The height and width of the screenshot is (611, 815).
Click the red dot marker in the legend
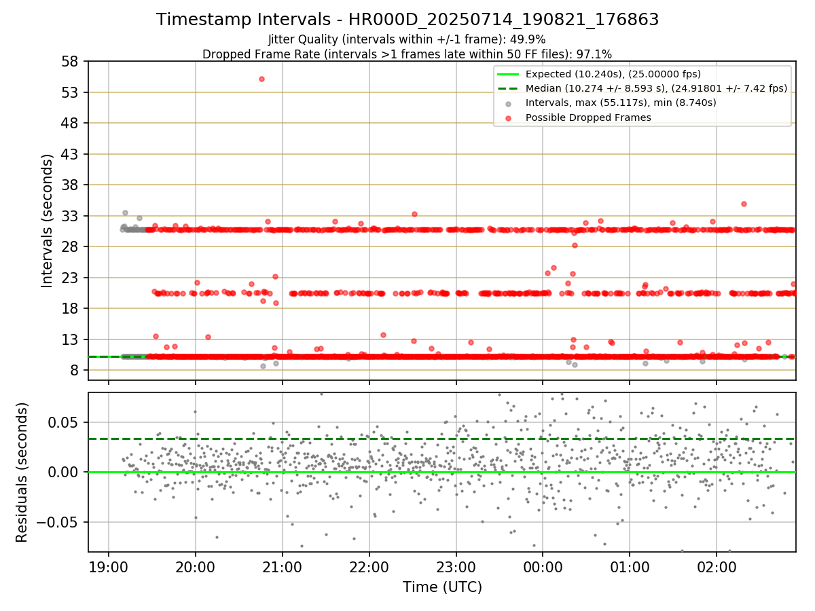509,117
